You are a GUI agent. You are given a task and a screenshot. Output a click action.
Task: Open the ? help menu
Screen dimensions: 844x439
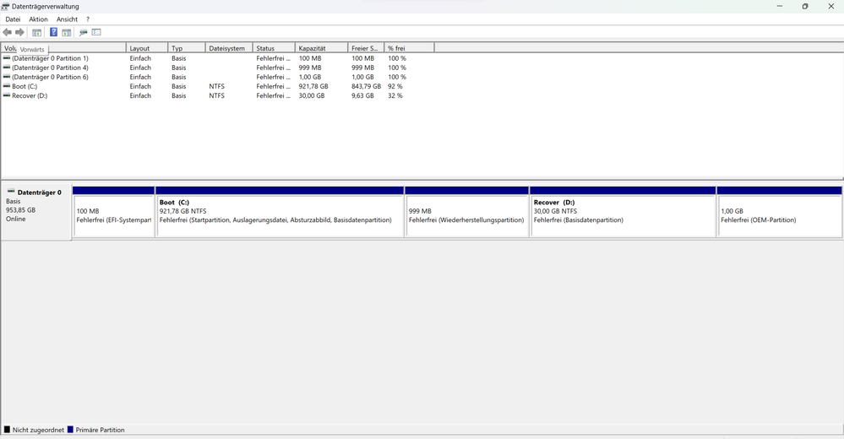click(x=88, y=19)
